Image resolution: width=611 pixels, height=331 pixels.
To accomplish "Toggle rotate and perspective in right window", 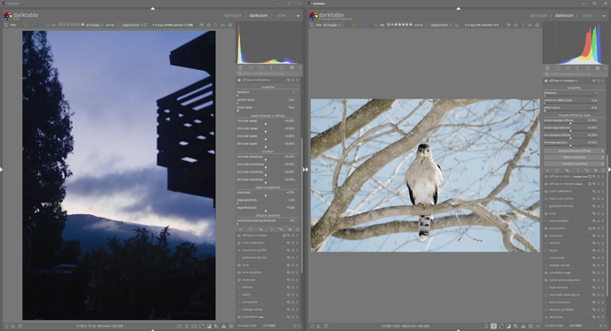I will pos(546,280).
